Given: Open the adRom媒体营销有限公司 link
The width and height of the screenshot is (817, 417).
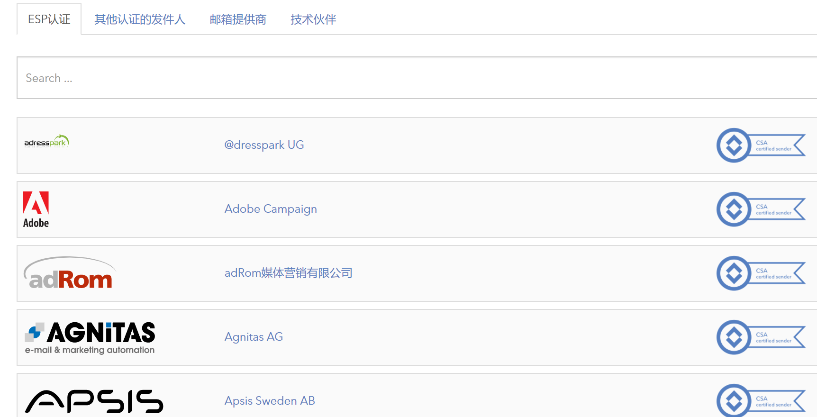Looking at the screenshot, I should (x=288, y=273).
